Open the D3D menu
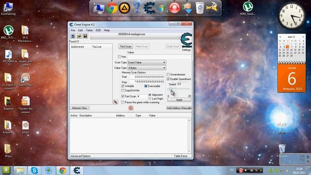The image size is (311, 175). (x=98, y=30)
